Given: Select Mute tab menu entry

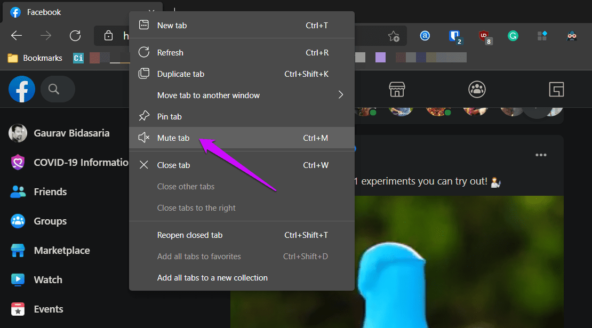Looking at the screenshot, I should [242, 138].
